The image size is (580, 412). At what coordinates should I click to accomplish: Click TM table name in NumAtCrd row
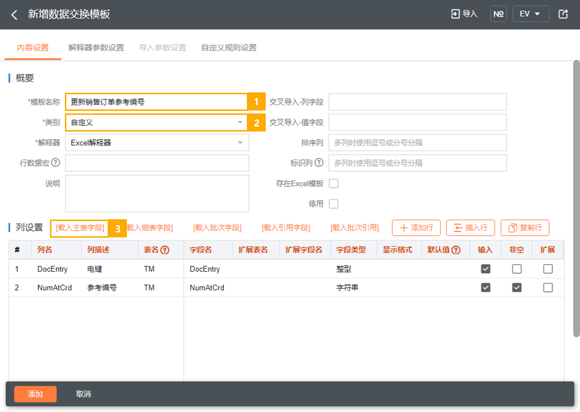[149, 288]
